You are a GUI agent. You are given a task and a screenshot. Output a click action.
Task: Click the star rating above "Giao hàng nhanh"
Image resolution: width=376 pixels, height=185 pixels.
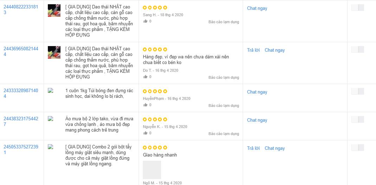click(155, 147)
